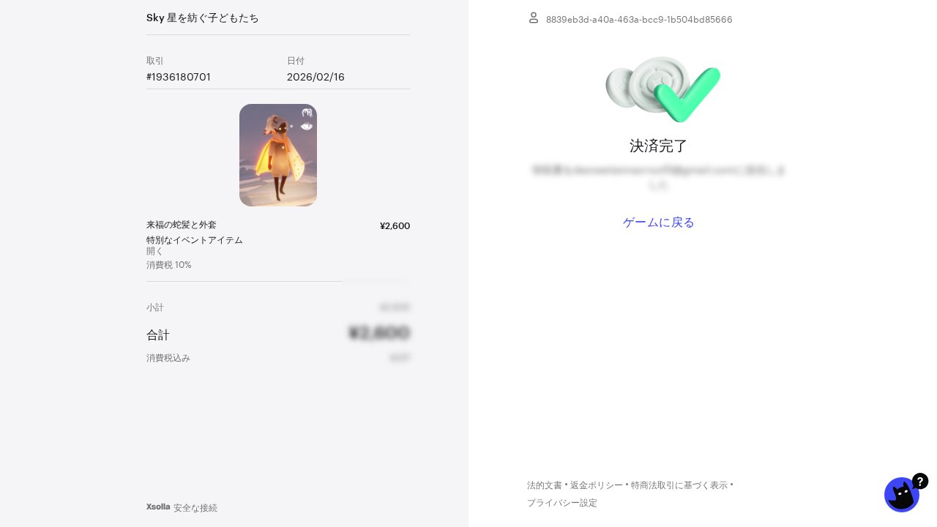Click the item name 来福の蛇髪と外套
This screenshot has height=527, width=937.
[182, 225]
